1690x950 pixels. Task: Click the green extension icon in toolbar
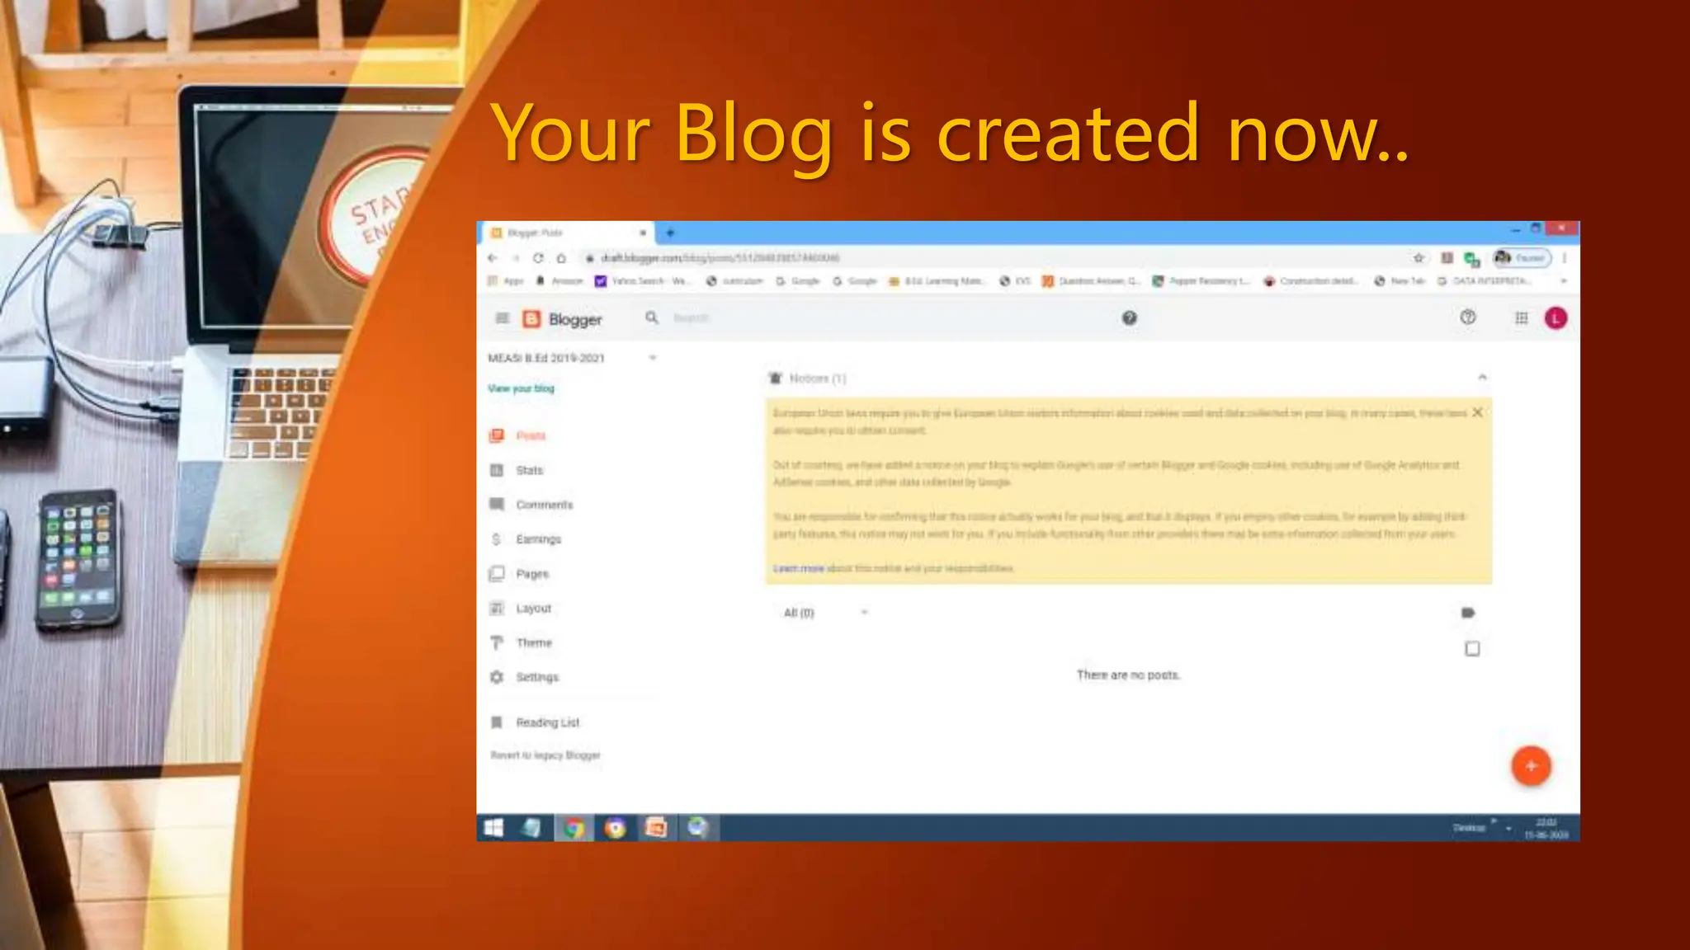click(1471, 259)
